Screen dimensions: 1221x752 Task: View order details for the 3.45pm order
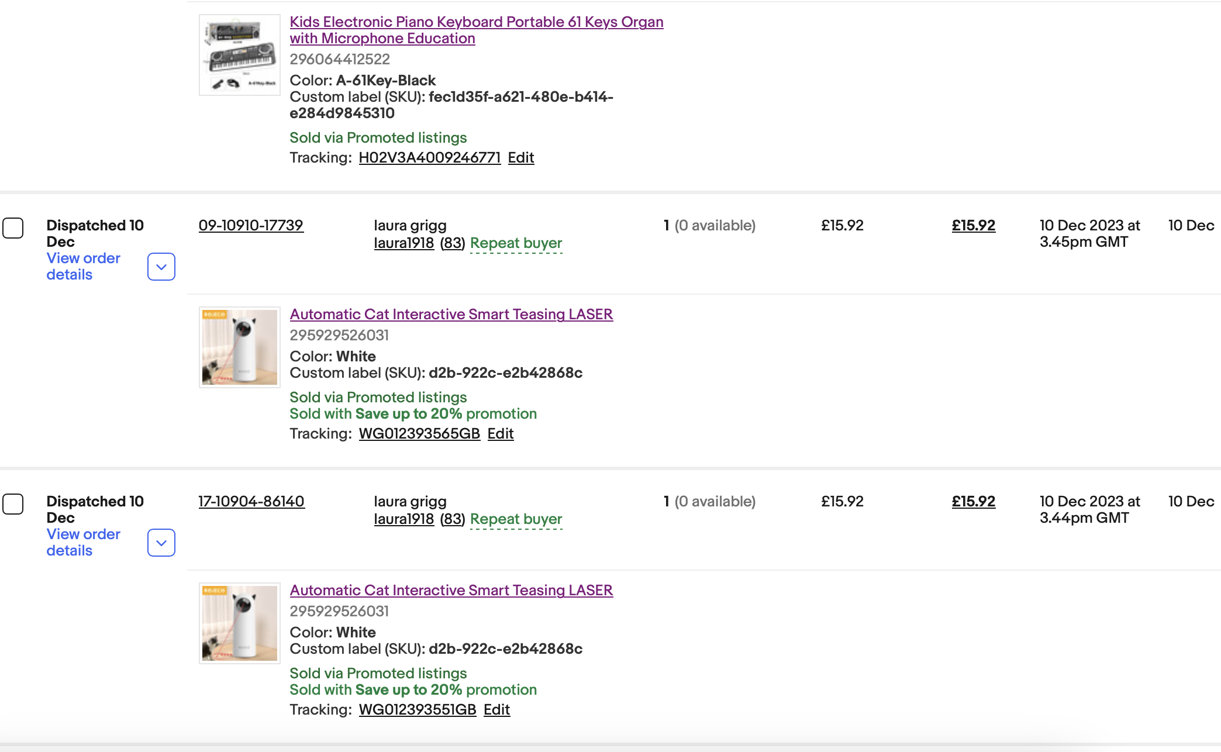pyautogui.click(x=83, y=267)
